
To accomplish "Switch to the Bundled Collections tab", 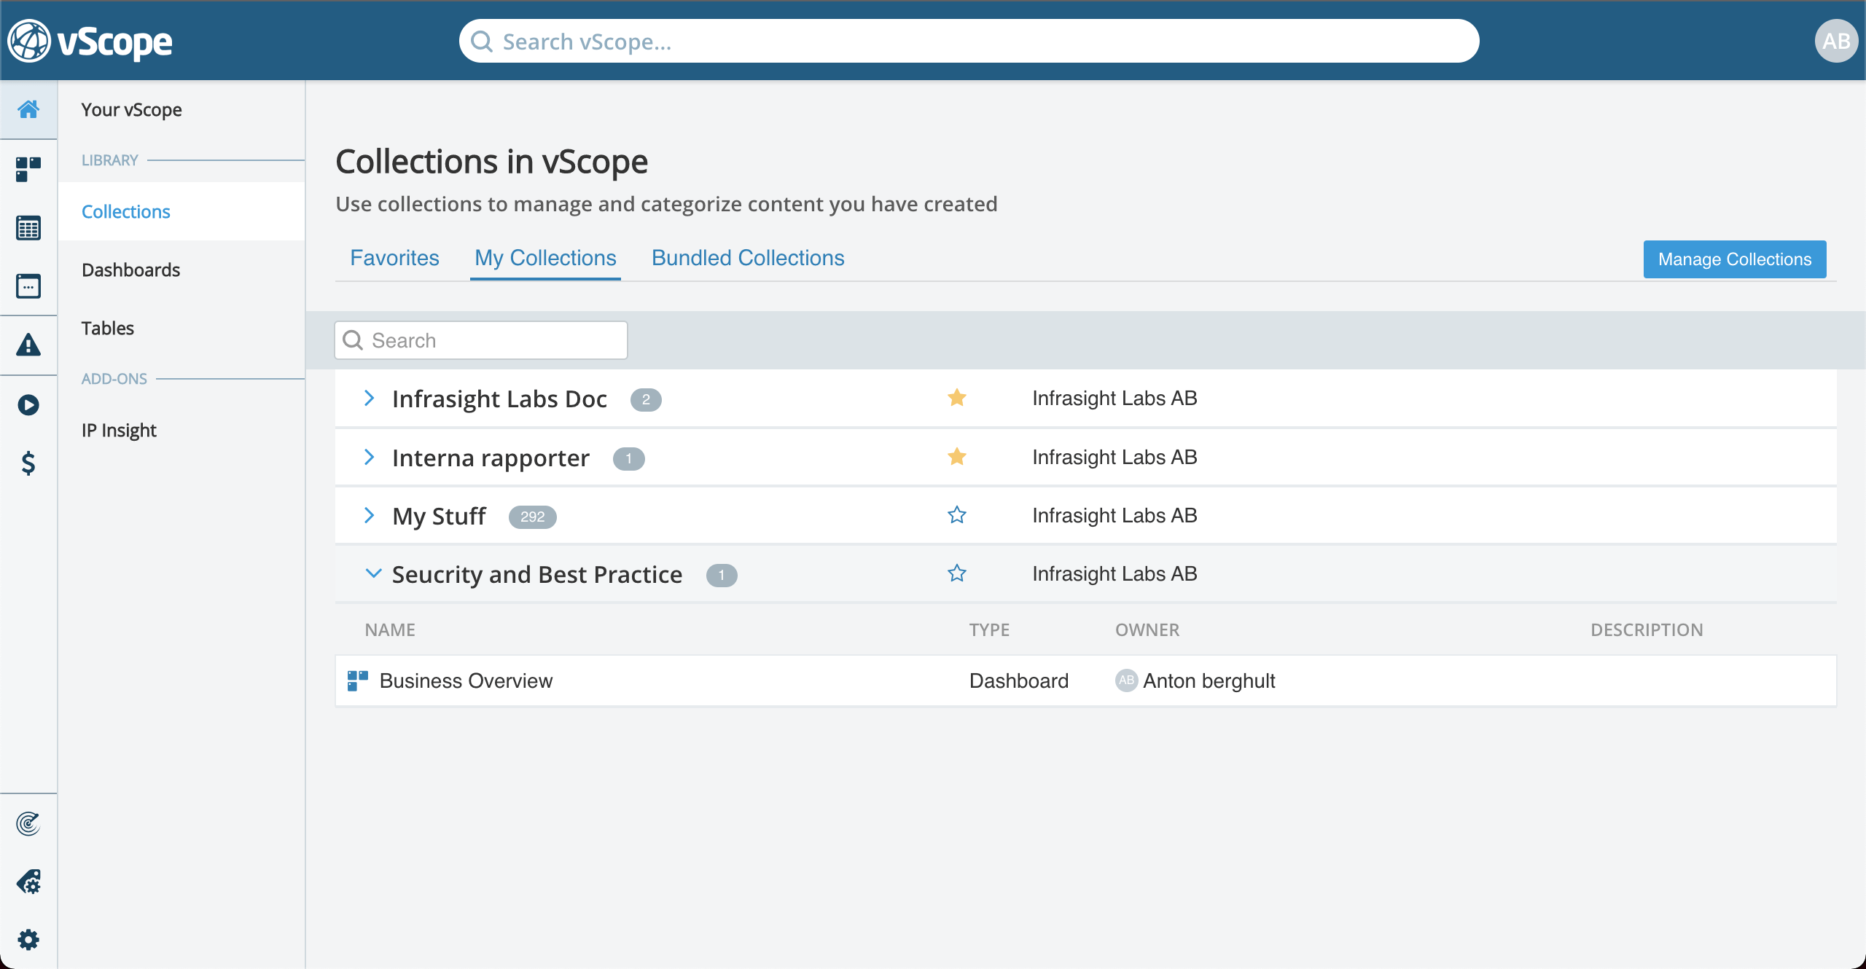I will coord(748,258).
